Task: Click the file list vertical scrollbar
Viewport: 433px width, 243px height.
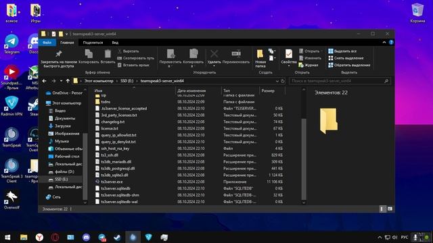Action: click(304, 159)
